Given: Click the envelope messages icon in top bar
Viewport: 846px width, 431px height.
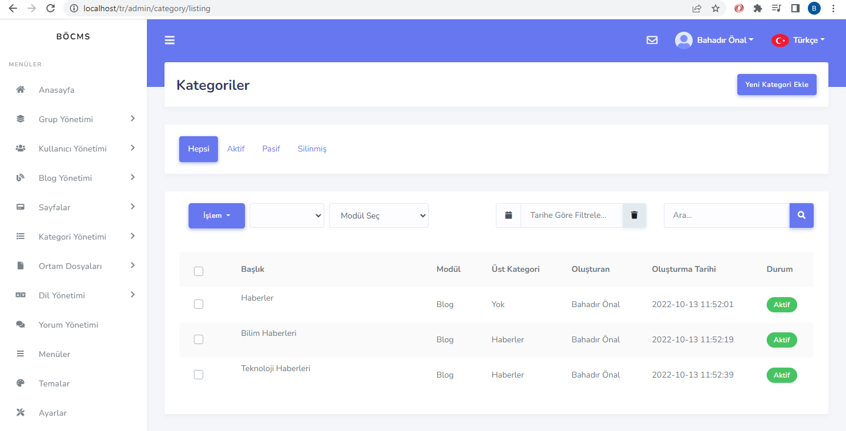Looking at the screenshot, I should (652, 40).
